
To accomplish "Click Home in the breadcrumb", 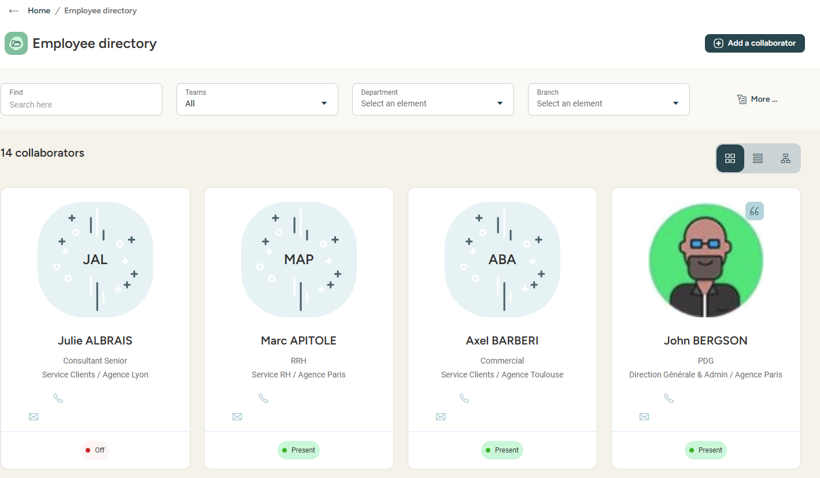I will 39,11.
